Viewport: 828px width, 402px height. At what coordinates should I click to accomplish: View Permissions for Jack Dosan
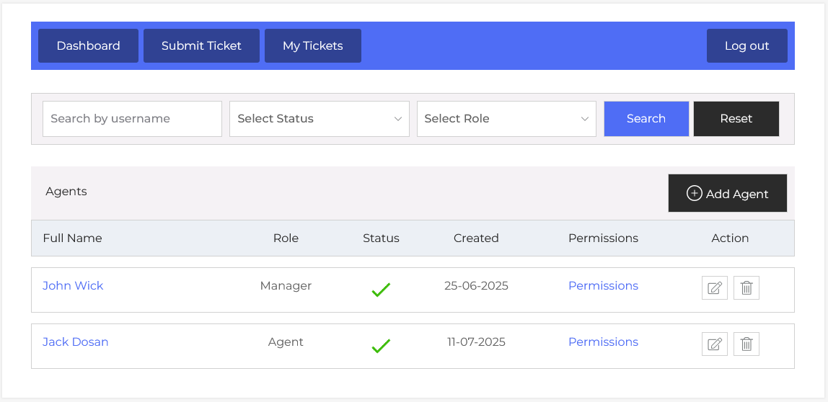[603, 342]
